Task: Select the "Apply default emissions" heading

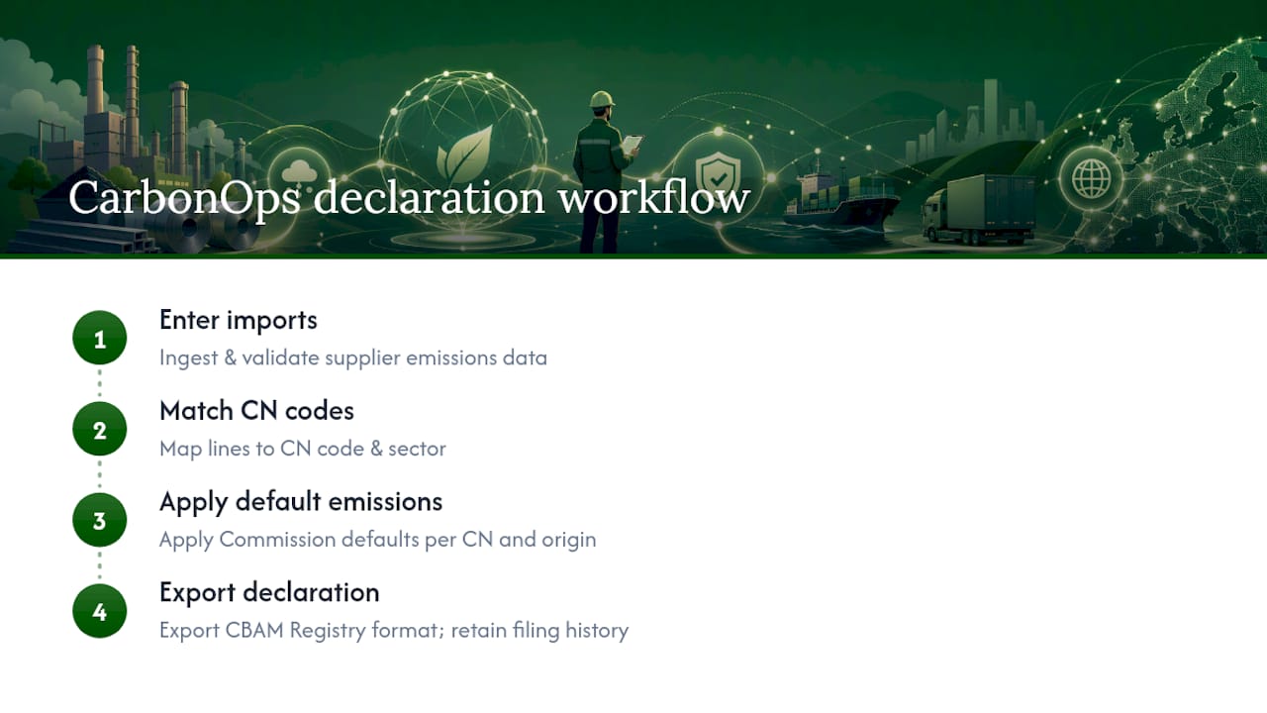Action: coord(301,502)
